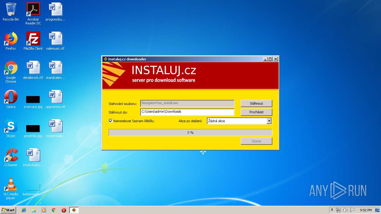381x214 pixels.
Task: Click the Stáhnout download button
Action: tap(256, 103)
